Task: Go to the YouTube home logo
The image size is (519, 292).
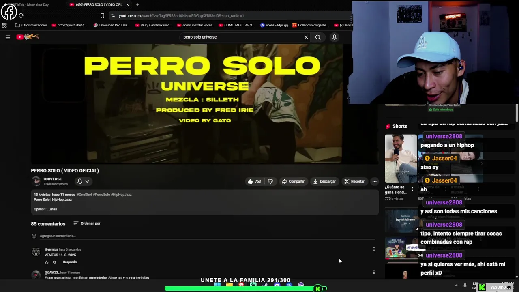Action: [28, 37]
